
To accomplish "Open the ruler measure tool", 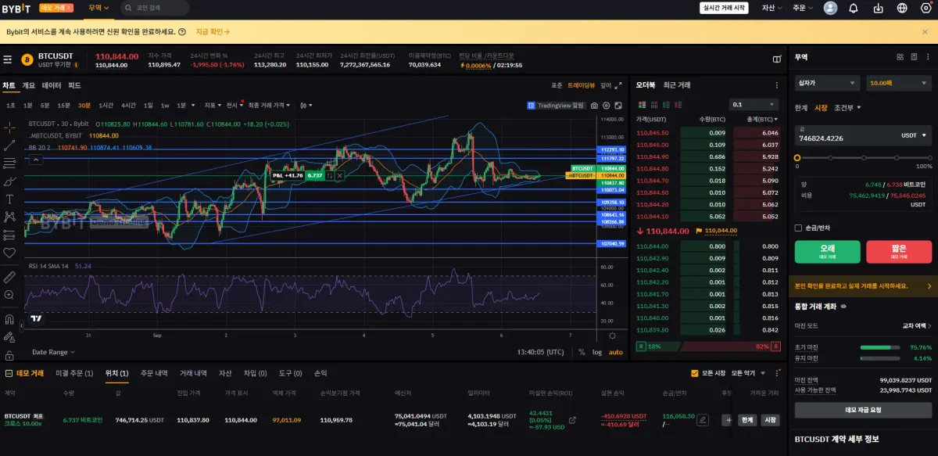I will pyautogui.click(x=9, y=277).
